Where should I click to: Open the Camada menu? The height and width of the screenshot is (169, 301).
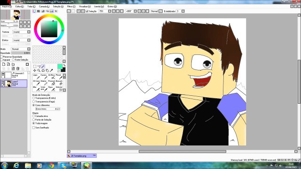[x=44, y=7]
